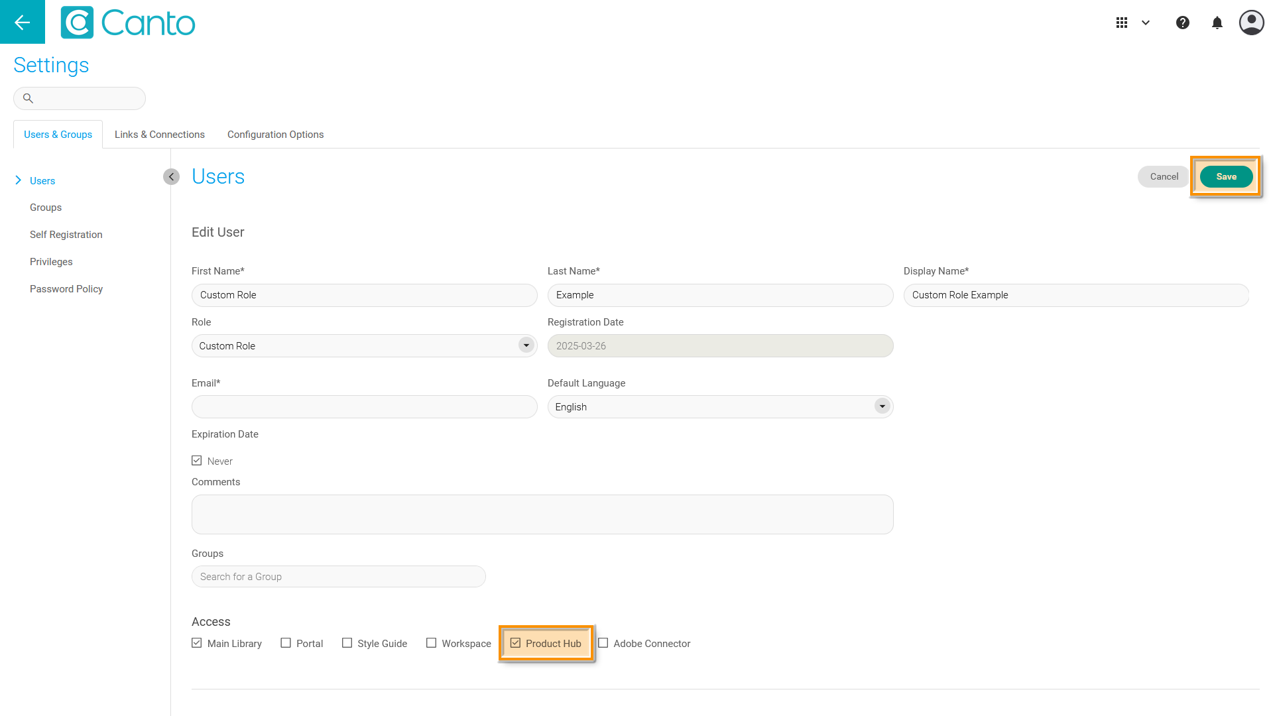
Task: Click the settings search box
Action: click(80, 98)
